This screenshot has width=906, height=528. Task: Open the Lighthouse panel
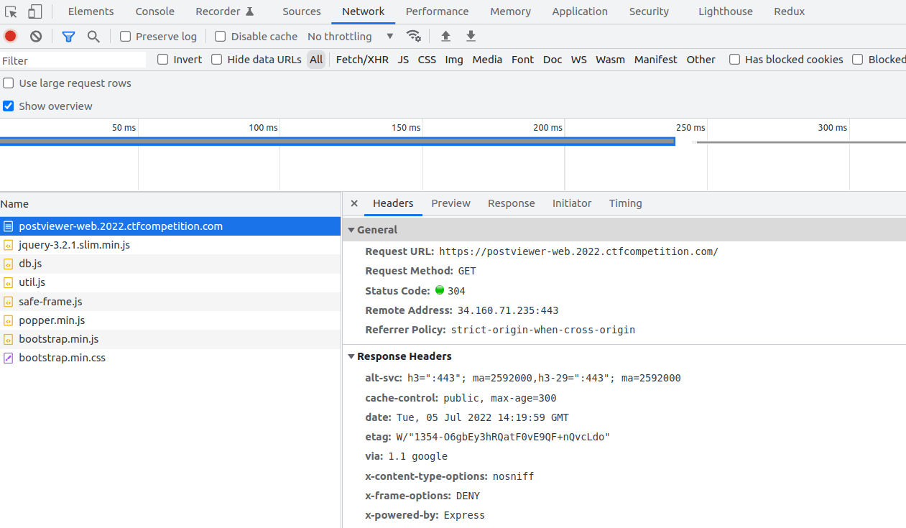(726, 11)
